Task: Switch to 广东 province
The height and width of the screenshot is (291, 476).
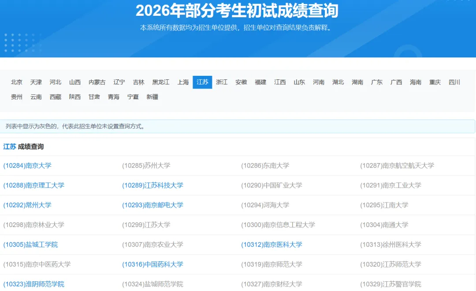Action: [377, 82]
